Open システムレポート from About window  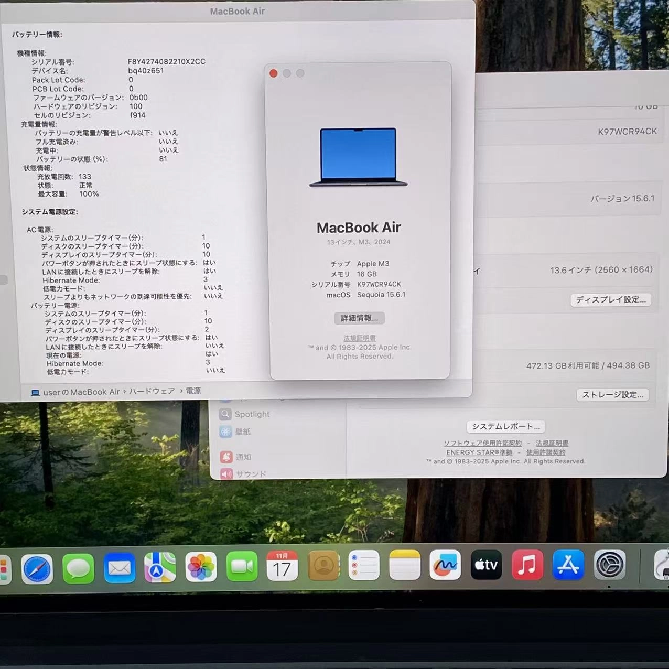505,426
